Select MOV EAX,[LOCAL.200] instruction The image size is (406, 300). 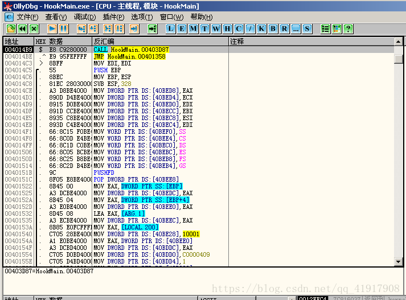coord(126,227)
